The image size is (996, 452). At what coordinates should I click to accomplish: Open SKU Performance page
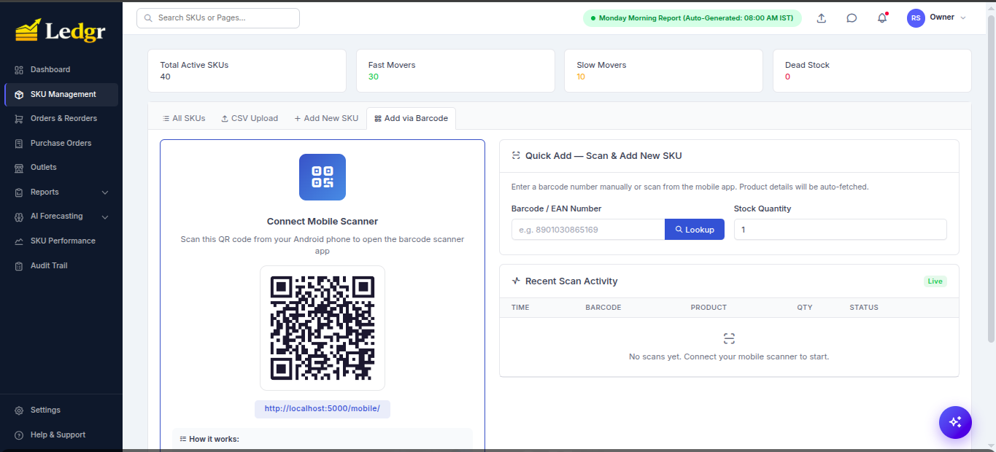[x=61, y=241]
